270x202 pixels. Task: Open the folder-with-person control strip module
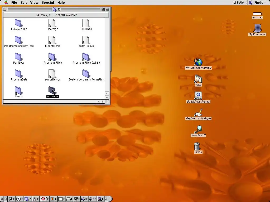100,199
